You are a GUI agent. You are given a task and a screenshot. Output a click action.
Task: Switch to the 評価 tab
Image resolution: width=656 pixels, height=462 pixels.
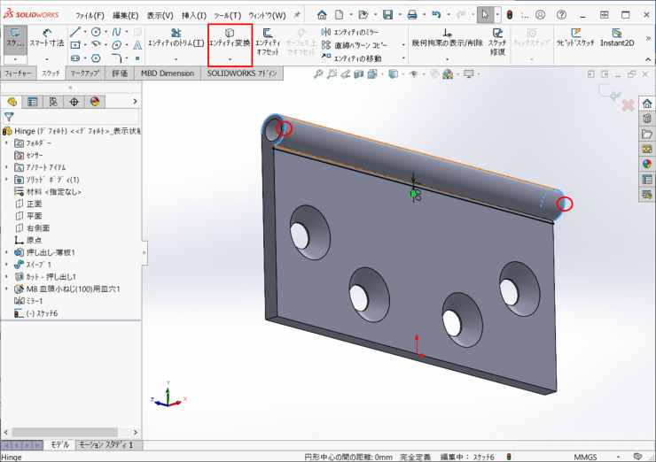120,73
